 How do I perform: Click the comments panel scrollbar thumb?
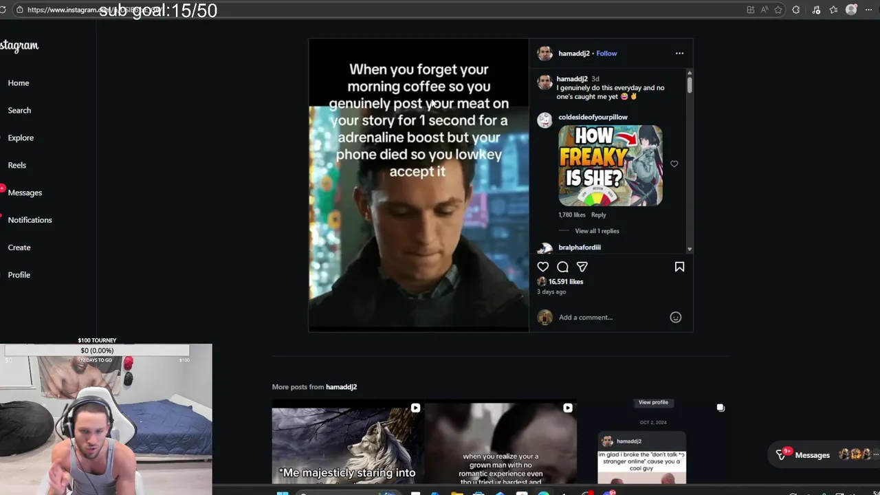689,84
